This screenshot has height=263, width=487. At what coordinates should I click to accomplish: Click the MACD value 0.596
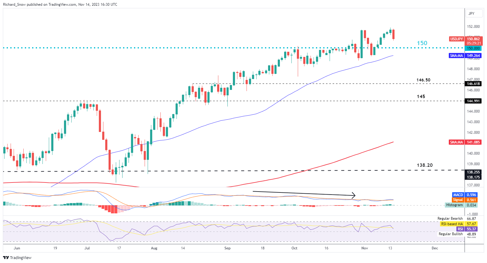pyautogui.click(x=471, y=195)
